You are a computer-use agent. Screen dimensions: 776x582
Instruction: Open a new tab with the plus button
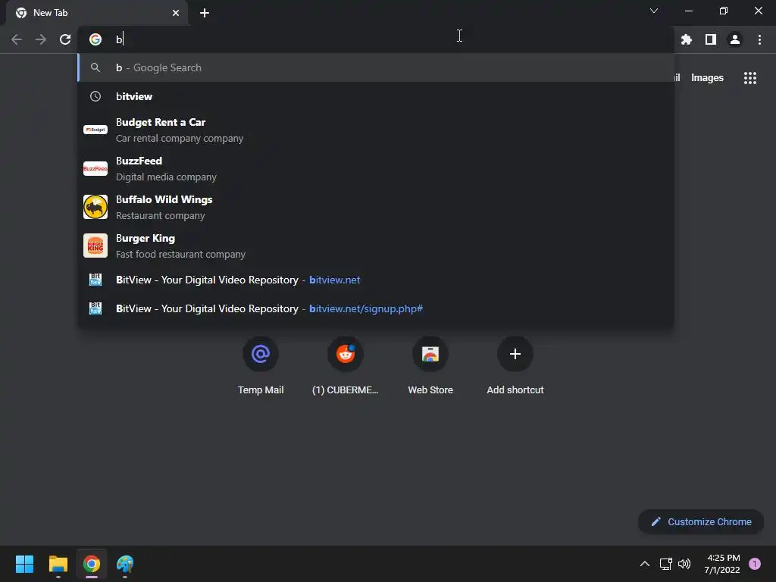pyautogui.click(x=205, y=13)
